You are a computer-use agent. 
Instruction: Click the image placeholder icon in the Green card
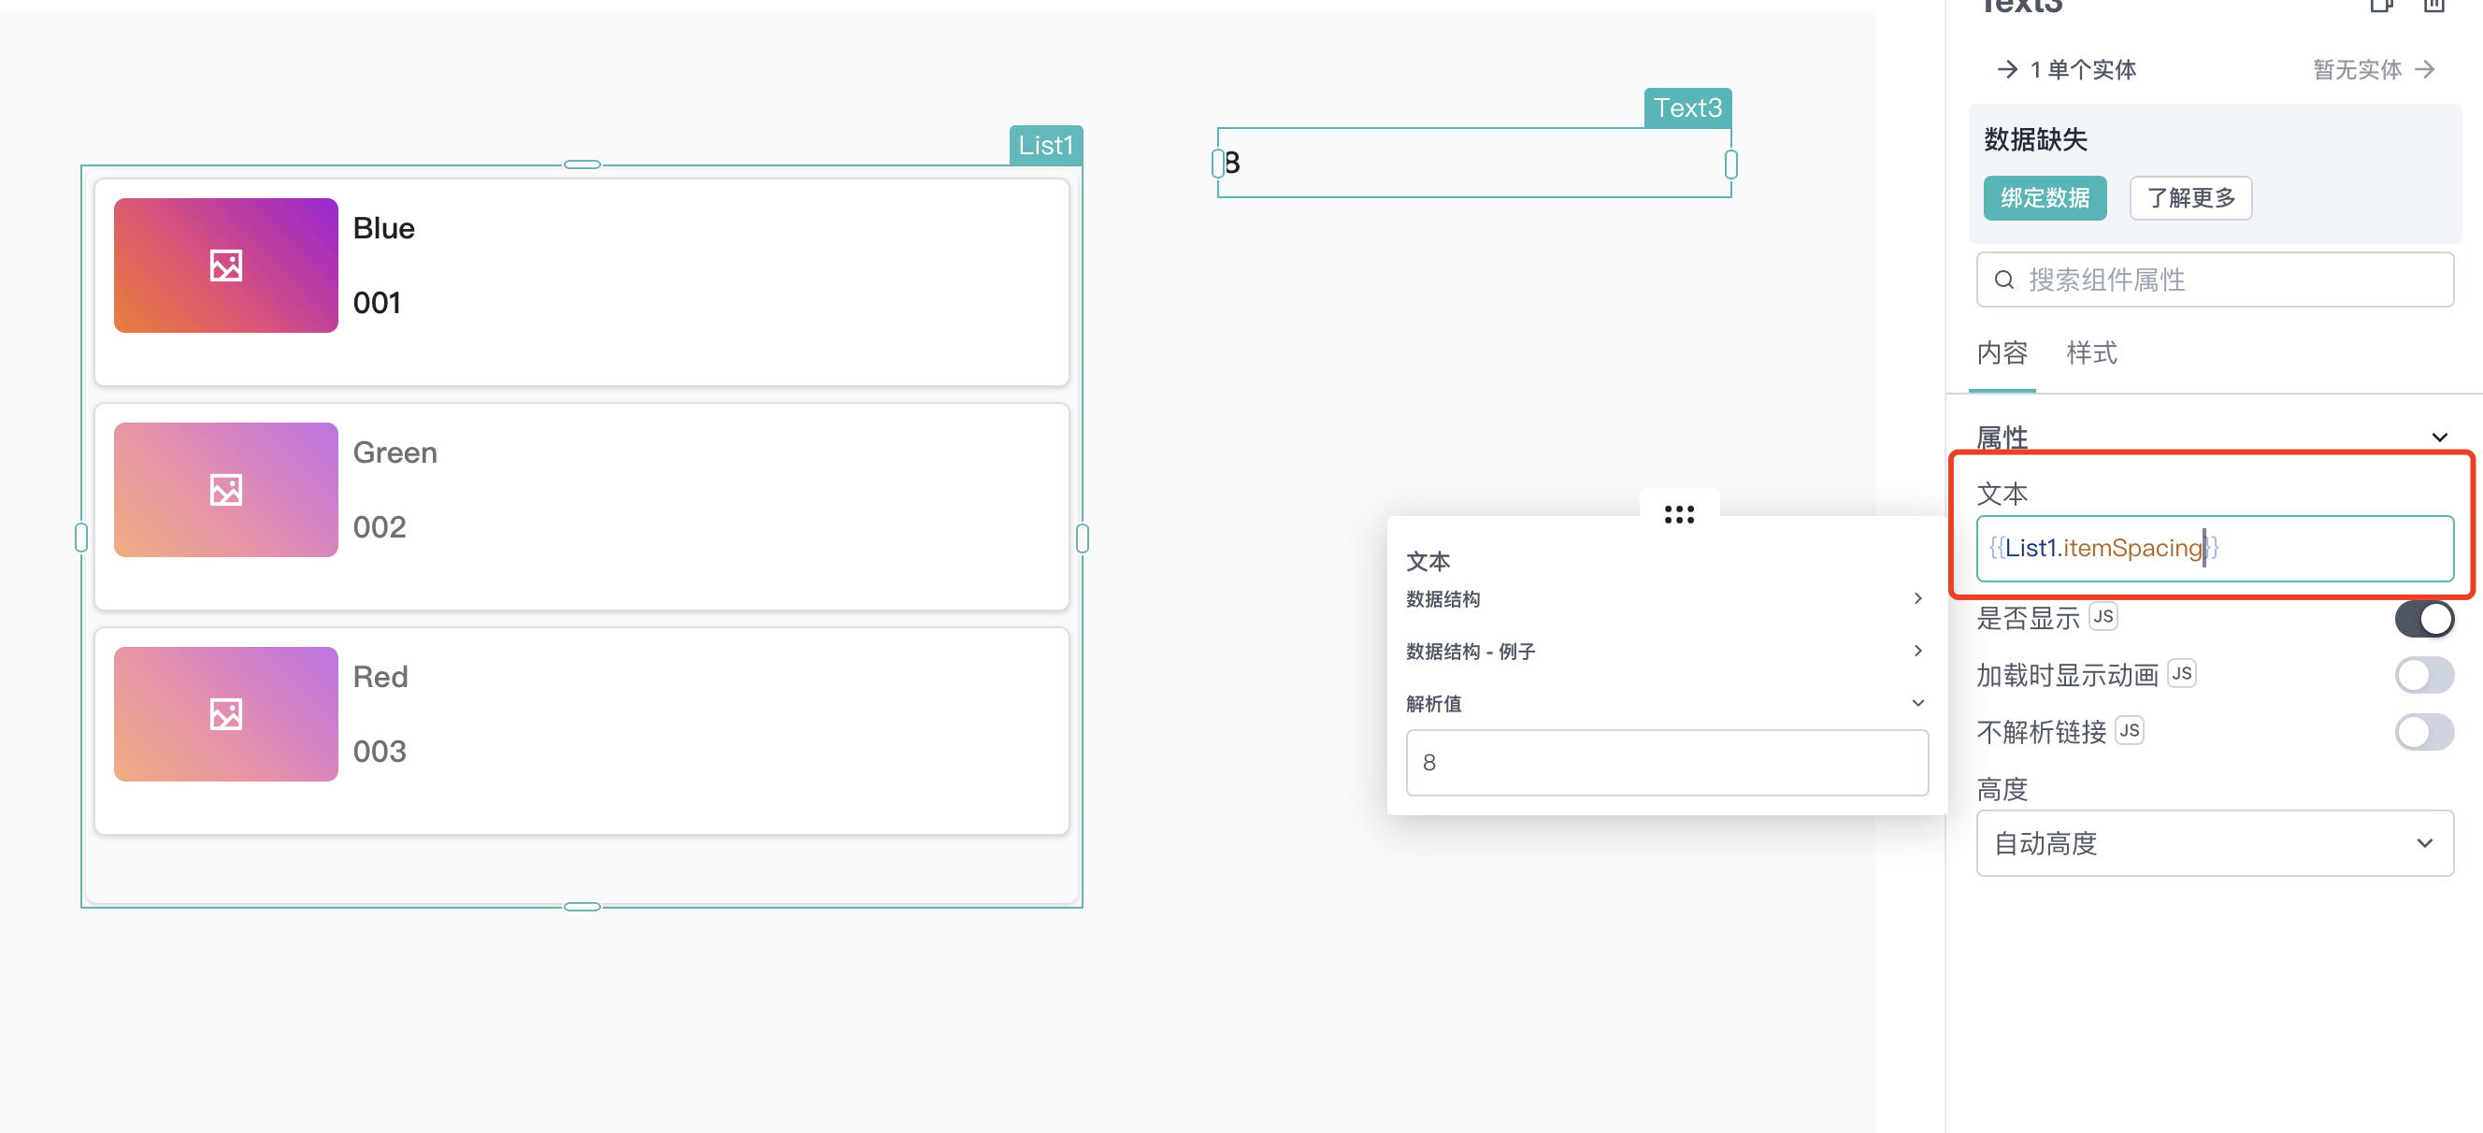(x=225, y=490)
